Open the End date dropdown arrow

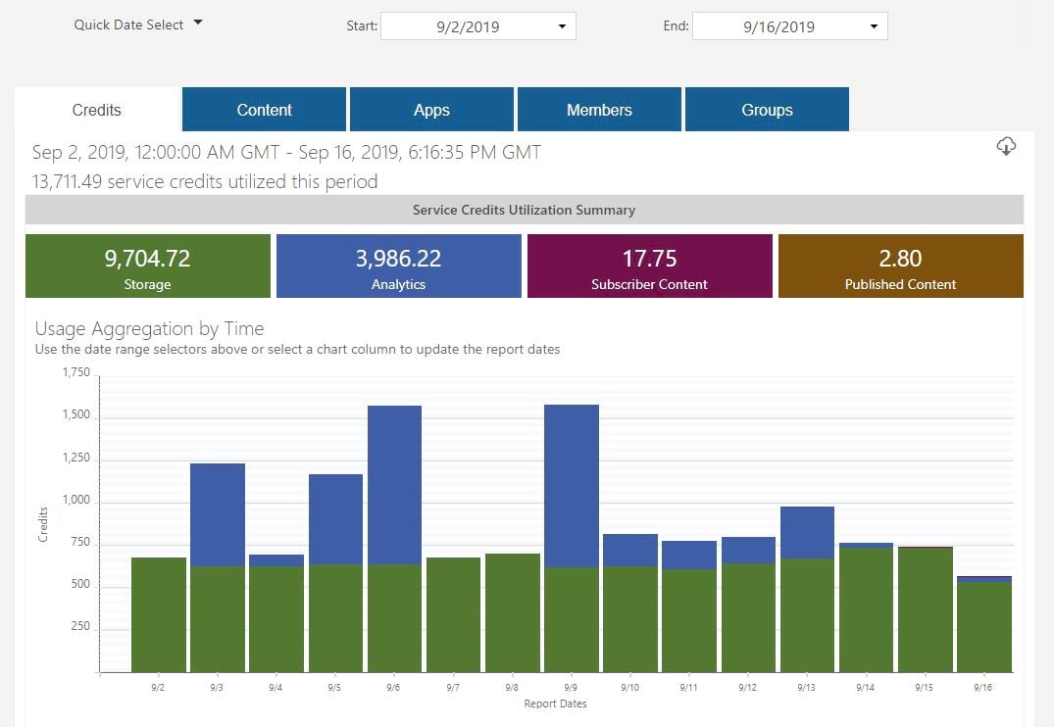874,26
